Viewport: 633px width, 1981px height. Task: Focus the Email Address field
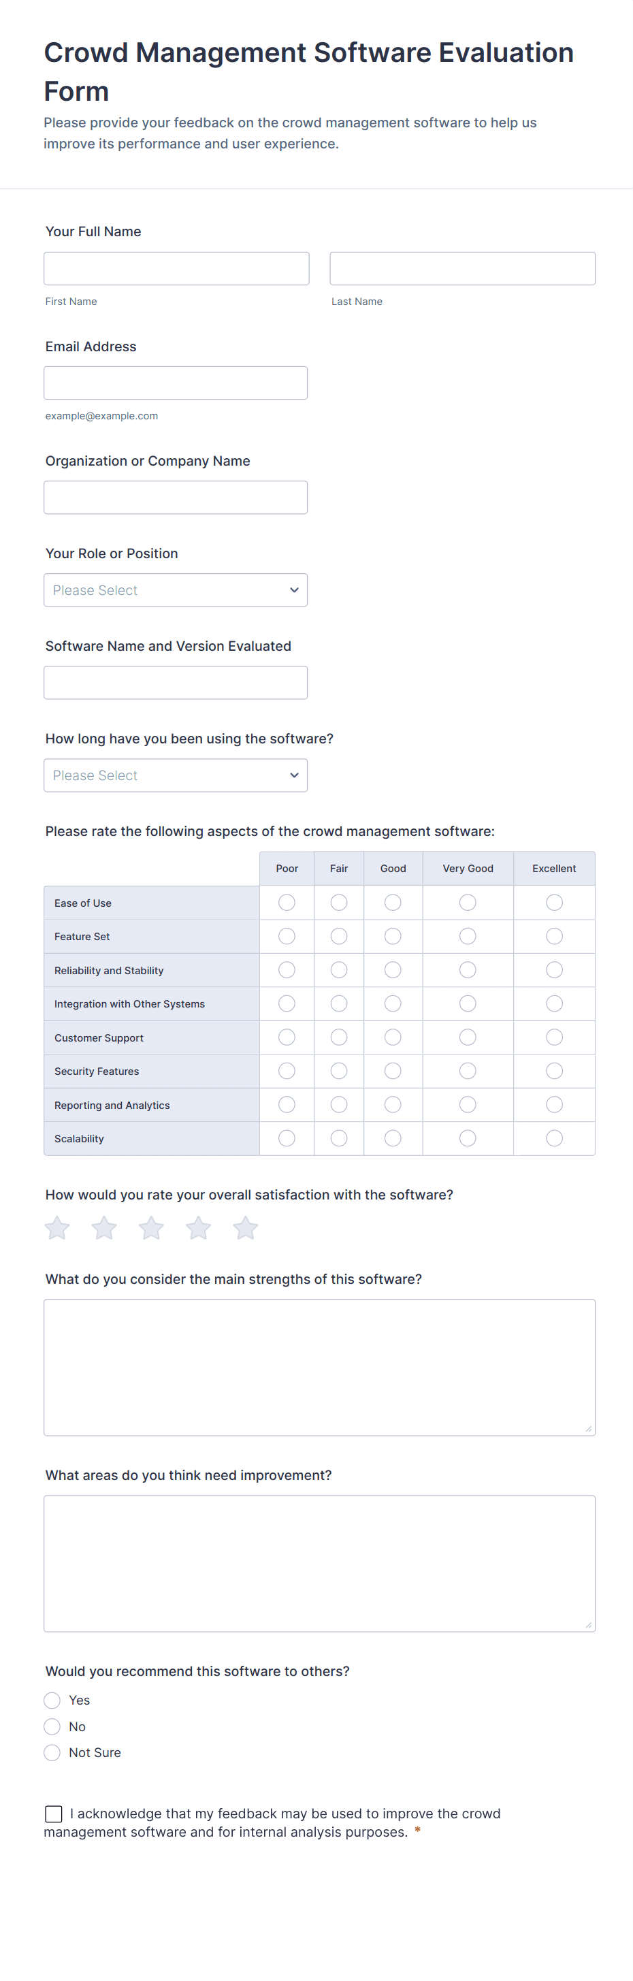tap(176, 383)
